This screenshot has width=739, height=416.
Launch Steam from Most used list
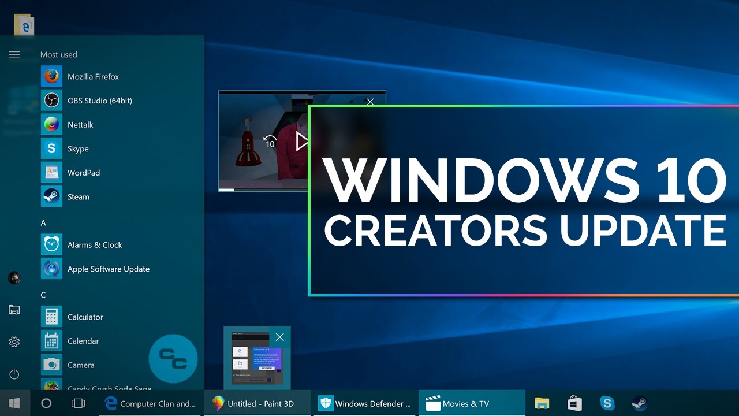(51, 196)
